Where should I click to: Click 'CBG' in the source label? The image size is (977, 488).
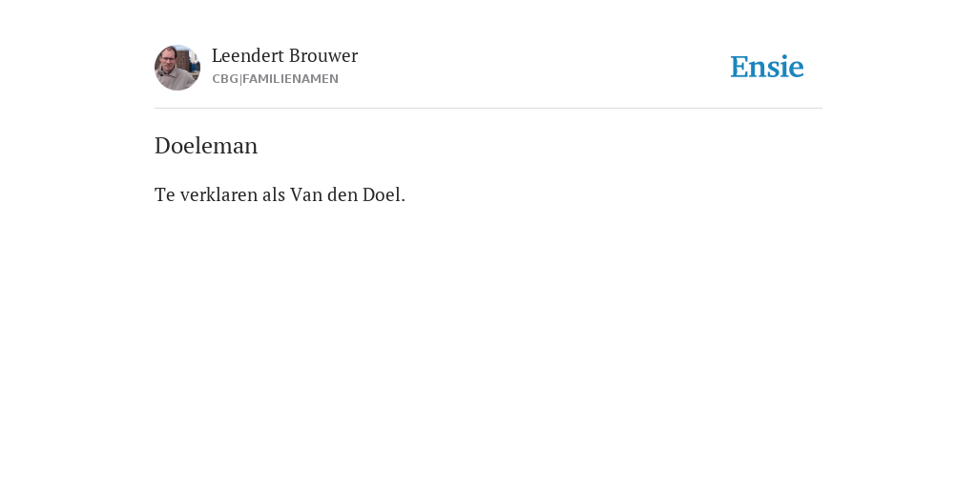(x=225, y=79)
